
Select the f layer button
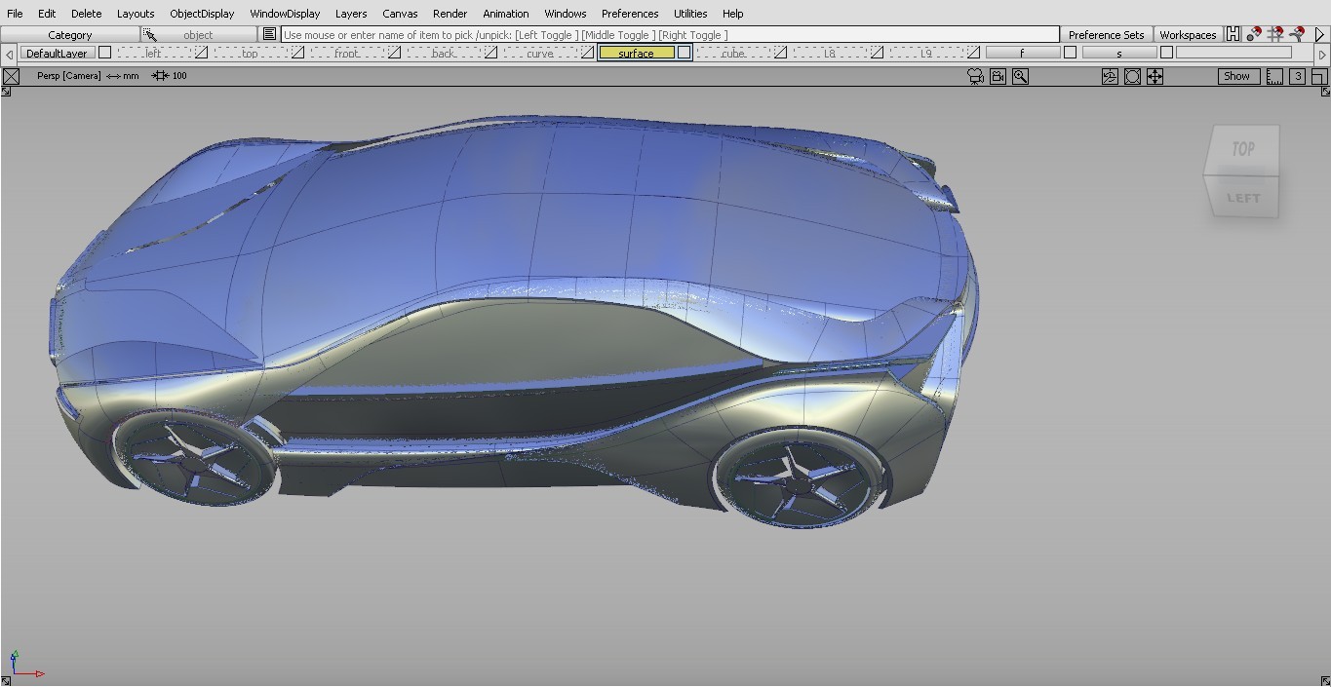1023,53
